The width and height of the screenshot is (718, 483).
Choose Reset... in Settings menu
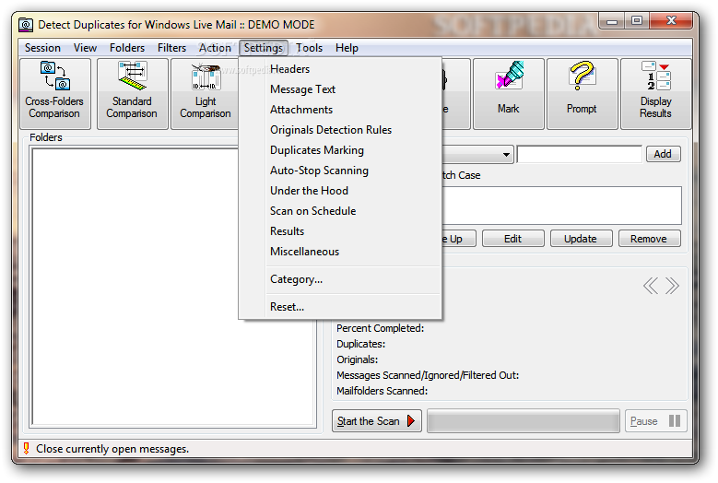340,307
